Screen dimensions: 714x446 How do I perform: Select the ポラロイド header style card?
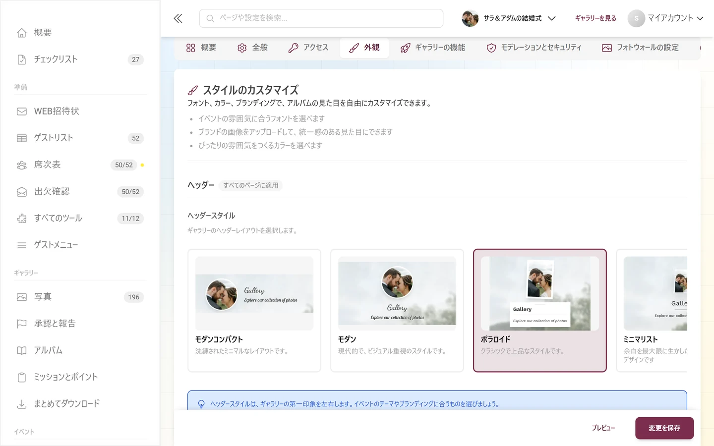[540, 311]
